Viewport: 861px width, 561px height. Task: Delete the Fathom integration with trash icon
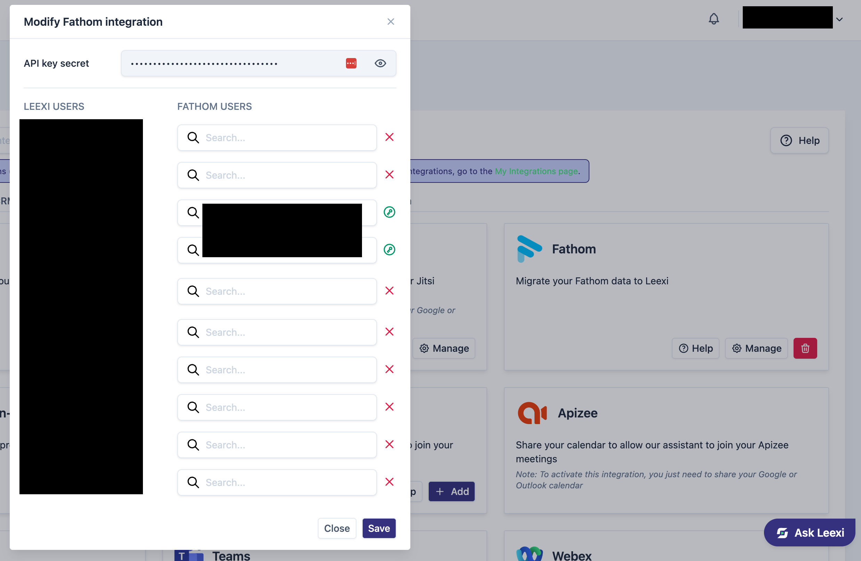pos(805,348)
